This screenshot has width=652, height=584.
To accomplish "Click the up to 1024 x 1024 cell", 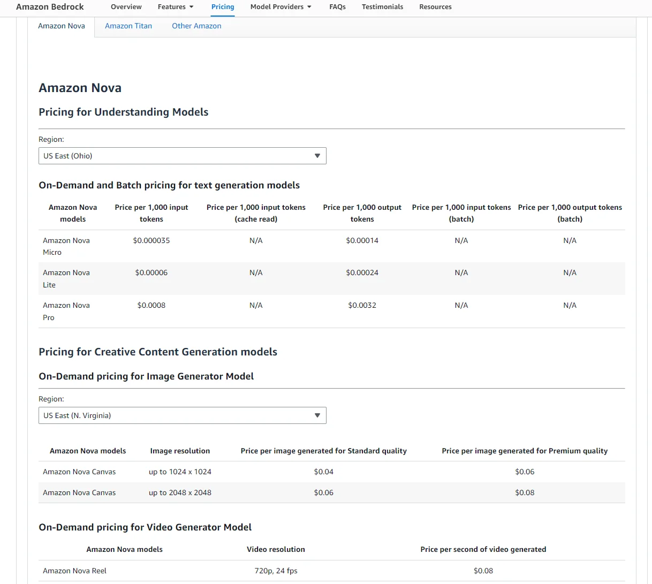I will tap(180, 472).
